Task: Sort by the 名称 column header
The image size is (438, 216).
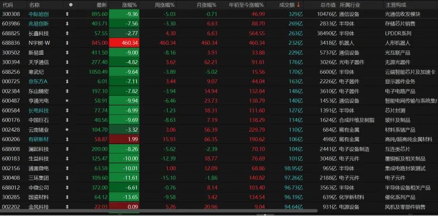Action: click(x=34, y=5)
